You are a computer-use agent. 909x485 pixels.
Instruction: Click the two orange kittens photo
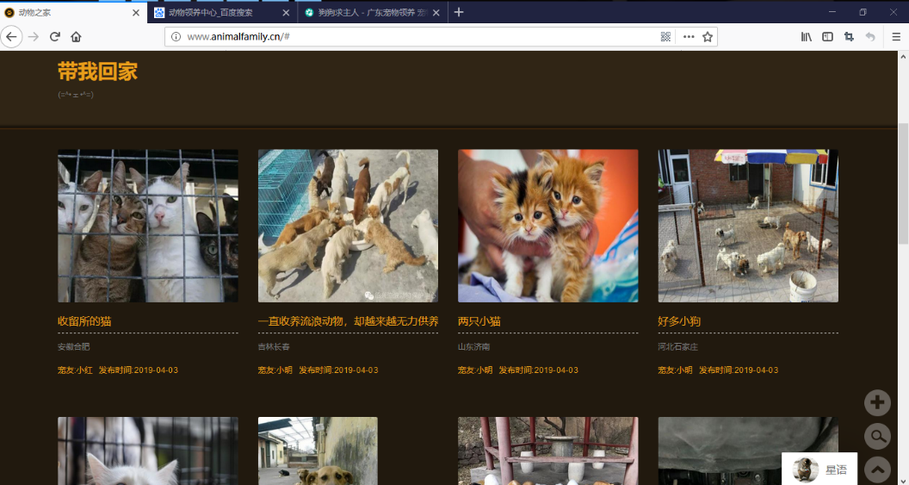point(547,226)
